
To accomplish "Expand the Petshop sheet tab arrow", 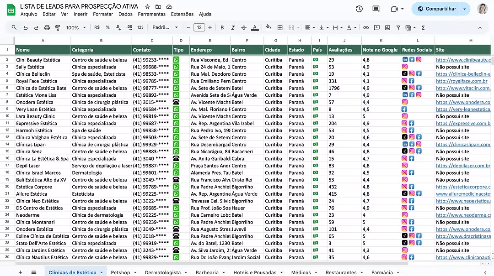I will [136, 272].
